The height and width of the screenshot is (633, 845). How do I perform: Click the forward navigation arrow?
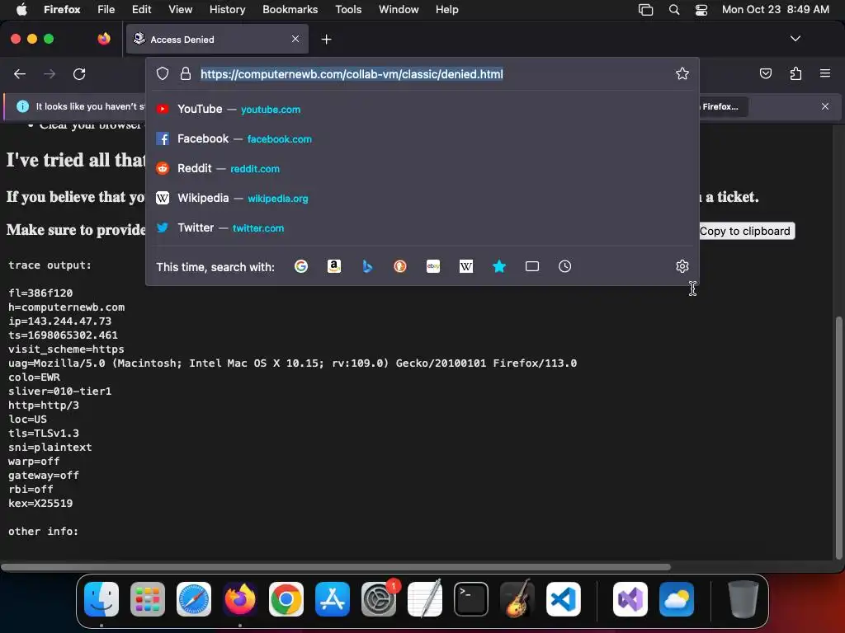50,73
